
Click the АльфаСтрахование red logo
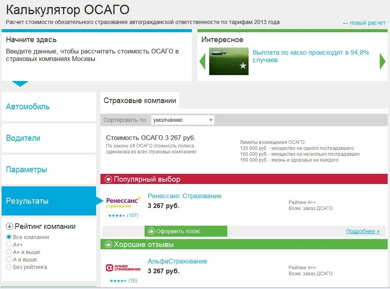pos(123,268)
